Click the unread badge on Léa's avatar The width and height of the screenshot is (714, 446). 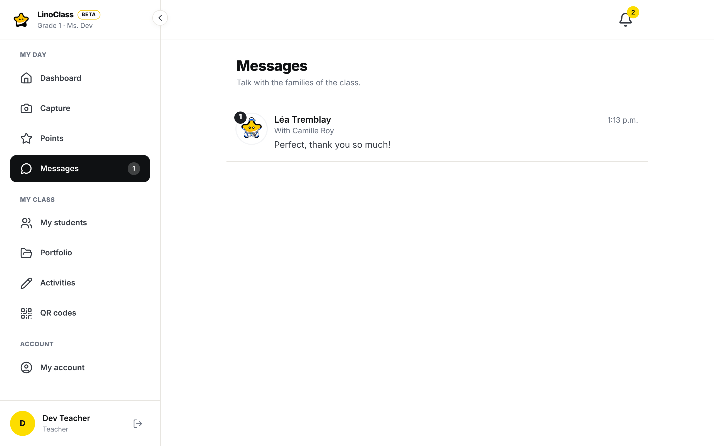[x=240, y=117]
